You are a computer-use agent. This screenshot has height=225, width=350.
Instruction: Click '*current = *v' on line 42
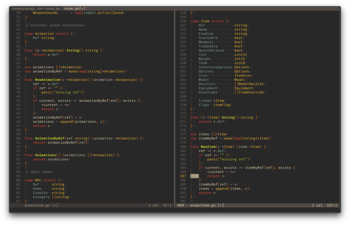coord(55,105)
